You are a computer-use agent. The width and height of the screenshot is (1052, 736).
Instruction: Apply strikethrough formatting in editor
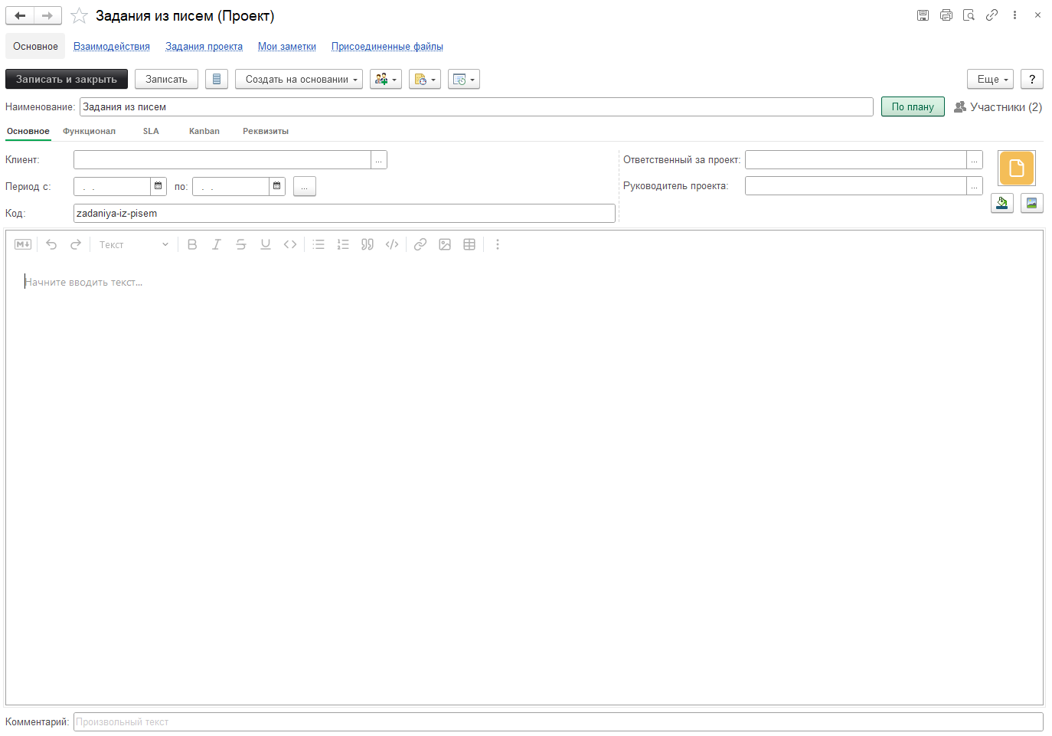coord(241,244)
